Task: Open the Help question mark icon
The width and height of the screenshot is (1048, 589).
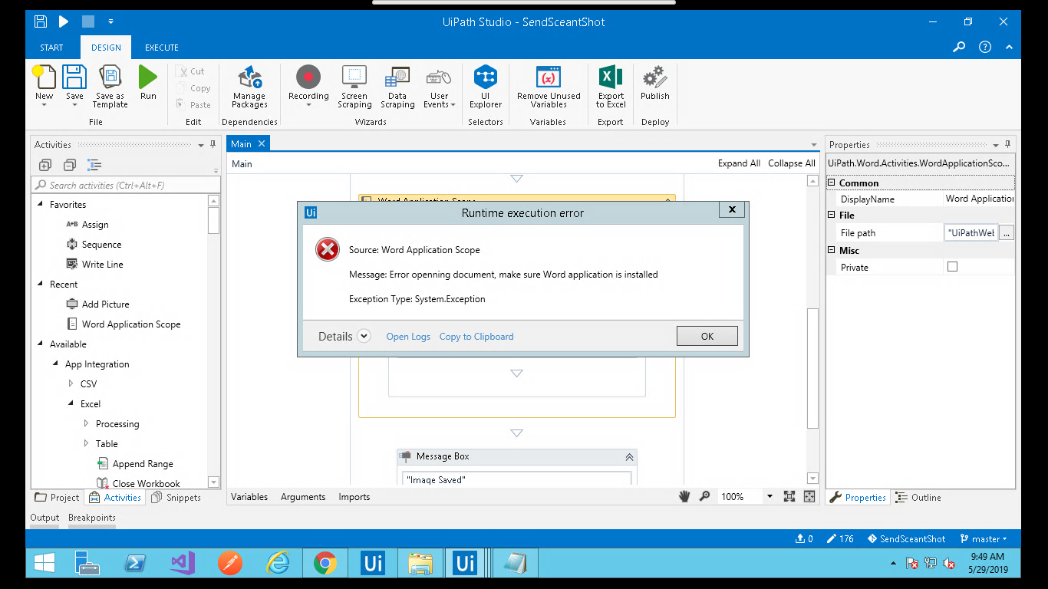Action: tap(985, 47)
